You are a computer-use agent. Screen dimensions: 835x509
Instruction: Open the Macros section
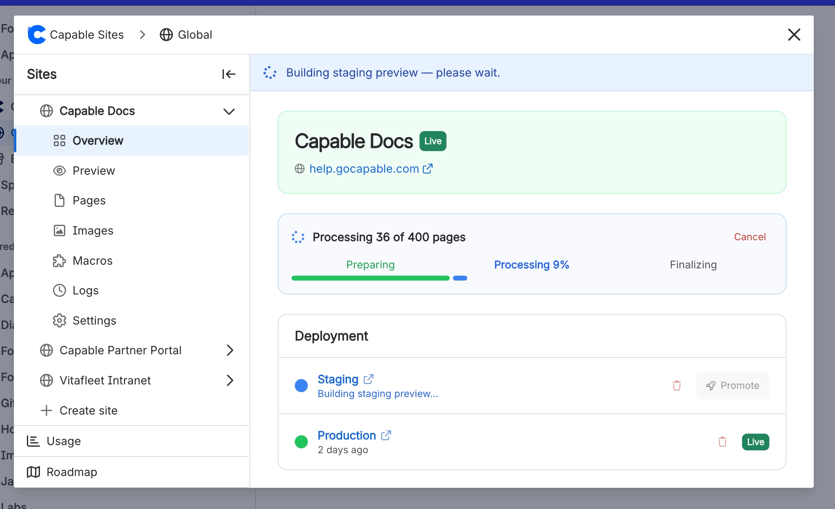click(132, 261)
